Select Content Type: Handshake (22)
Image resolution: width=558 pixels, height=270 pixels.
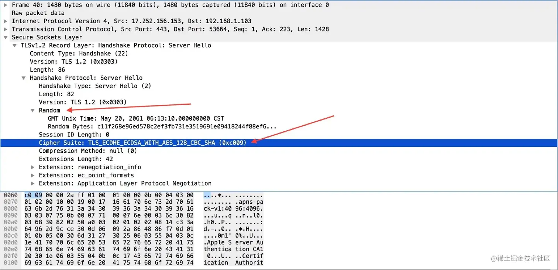[279, 53]
